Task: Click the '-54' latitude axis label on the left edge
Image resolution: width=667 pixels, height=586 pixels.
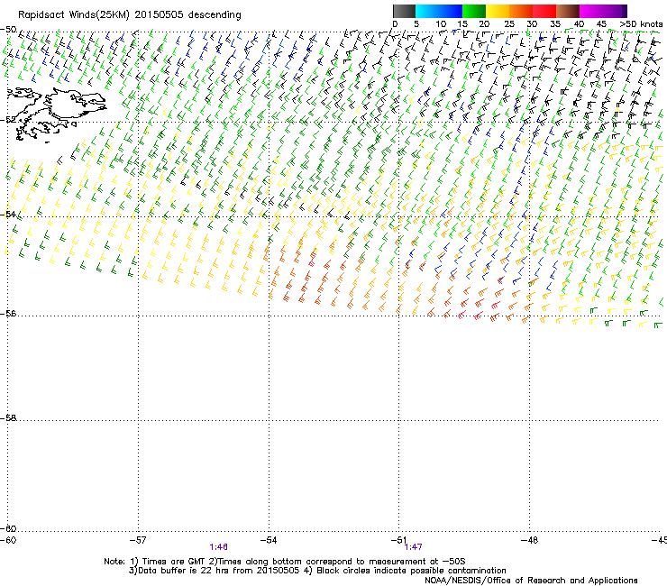Action: tap(8, 214)
